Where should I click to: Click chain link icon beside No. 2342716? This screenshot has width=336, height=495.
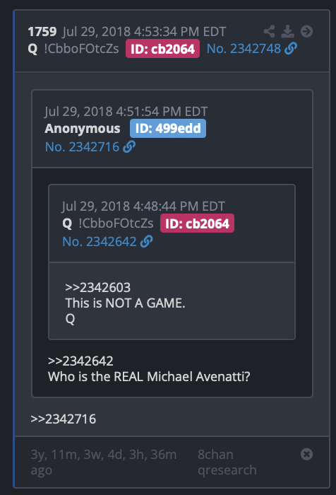(x=129, y=147)
